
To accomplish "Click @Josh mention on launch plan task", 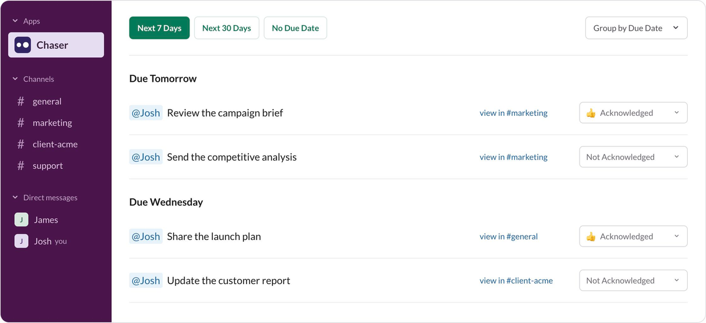I will point(146,237).
